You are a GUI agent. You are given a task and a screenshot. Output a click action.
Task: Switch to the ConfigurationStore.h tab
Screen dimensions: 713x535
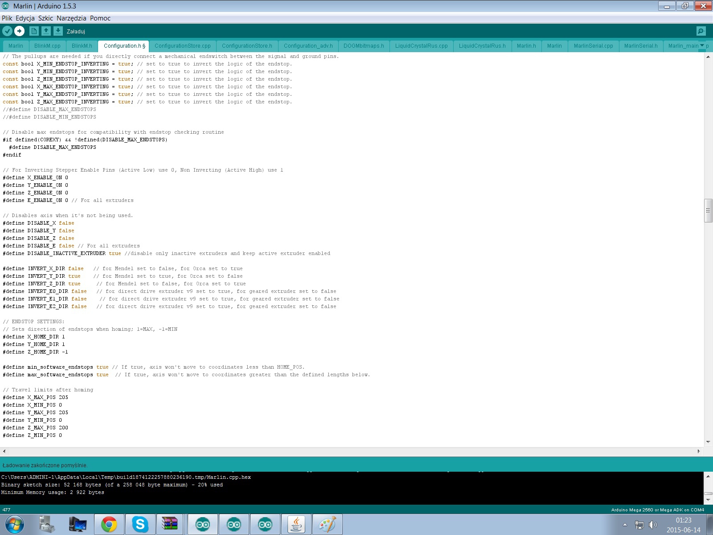click(x=247, y=46)
